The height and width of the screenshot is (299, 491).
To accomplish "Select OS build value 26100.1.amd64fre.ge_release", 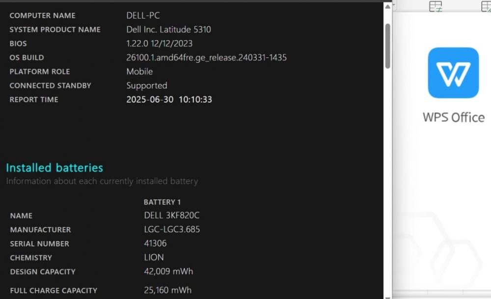I will pos(206,57).
